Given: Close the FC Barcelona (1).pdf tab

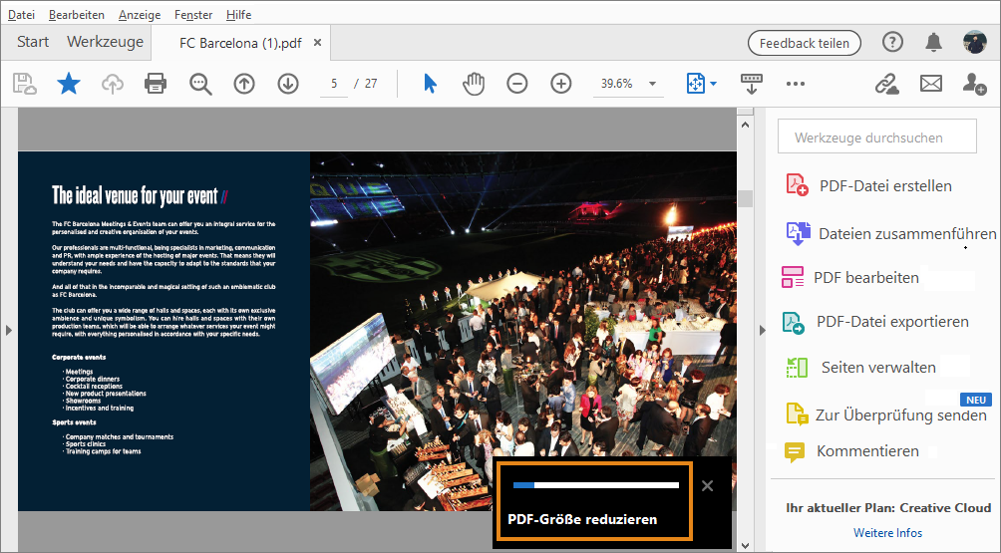Looking at the screenshot, I should [317, 42].
